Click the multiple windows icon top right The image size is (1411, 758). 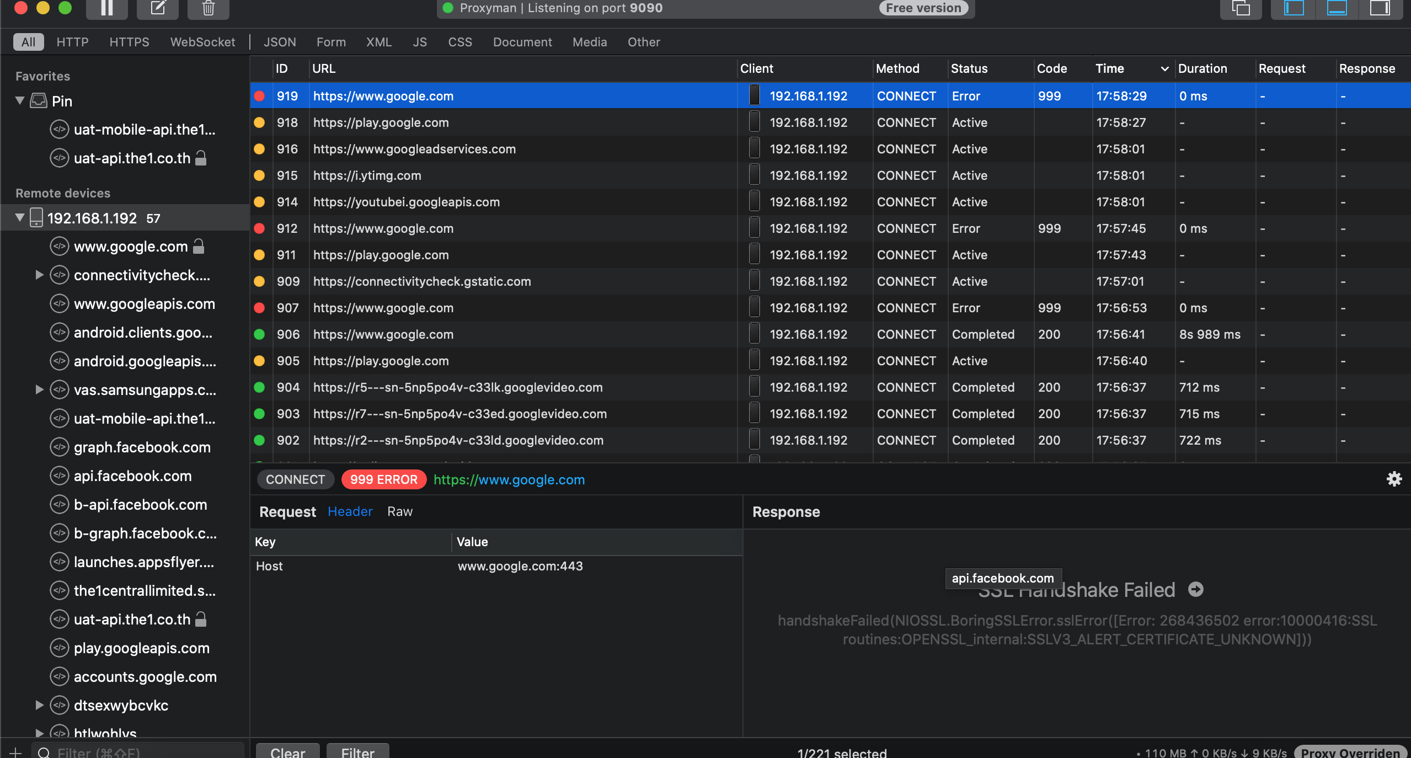click(x=1241, y=8)
